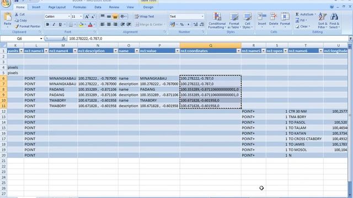353x198 pixels.
Task: Select cell with TO CROSS CTABDRY
Action: coord(305,139)
